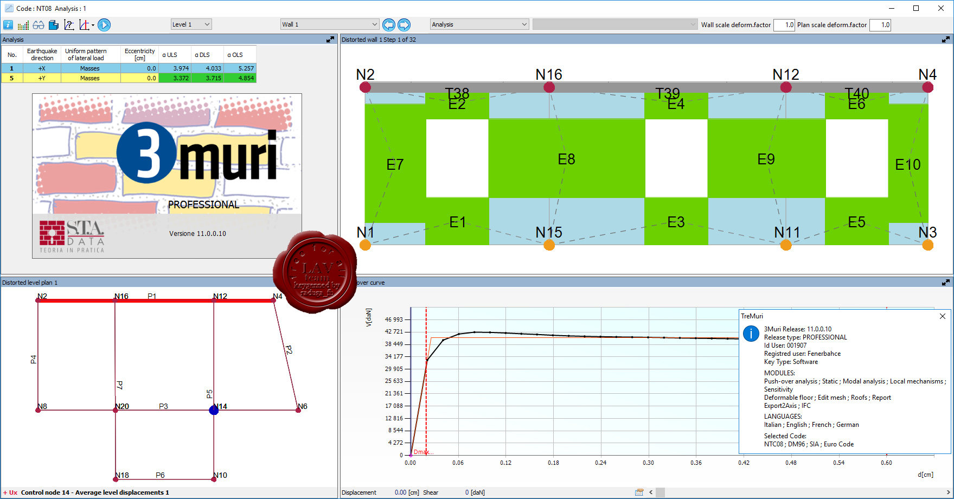
Task: Click wall element E9
Action: tap(766, 159)
